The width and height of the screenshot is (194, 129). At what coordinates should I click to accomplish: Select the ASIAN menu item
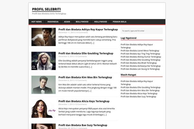coord(67,22)
